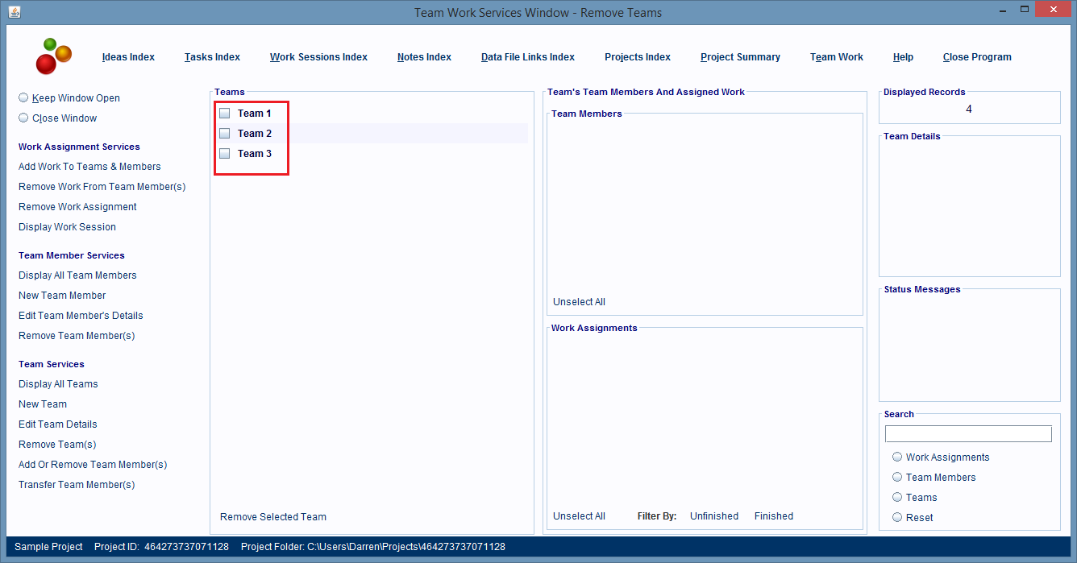The image size is (1077, 563).
Task: Click New Team Member link
Action: (62, 296)
